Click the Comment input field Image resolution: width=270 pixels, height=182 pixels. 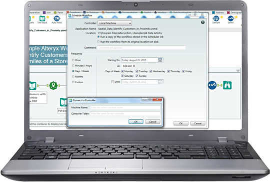pyautogui.click(x=141, y=48)
